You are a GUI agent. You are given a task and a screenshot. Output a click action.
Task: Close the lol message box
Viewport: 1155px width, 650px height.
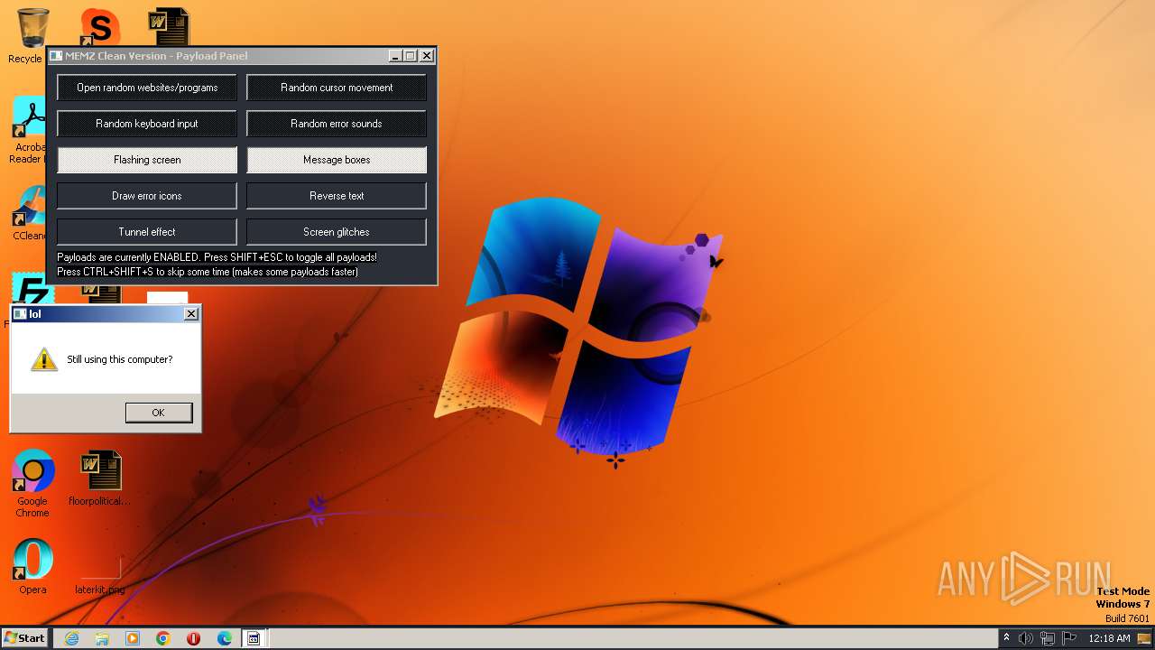coord(191,314)
